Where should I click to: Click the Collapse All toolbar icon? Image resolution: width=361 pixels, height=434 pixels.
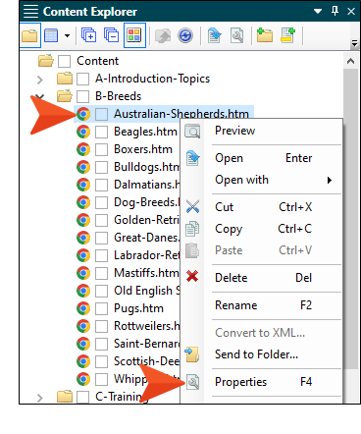(x=111, y=35)
